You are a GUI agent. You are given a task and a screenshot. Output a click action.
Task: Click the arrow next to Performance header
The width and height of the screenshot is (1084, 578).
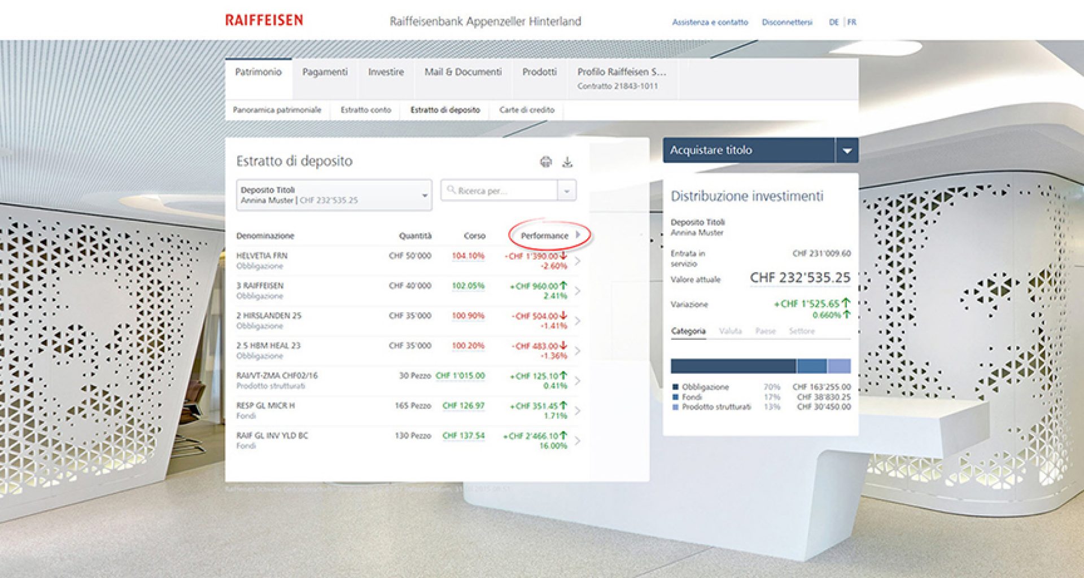click(x=578, y=235)
